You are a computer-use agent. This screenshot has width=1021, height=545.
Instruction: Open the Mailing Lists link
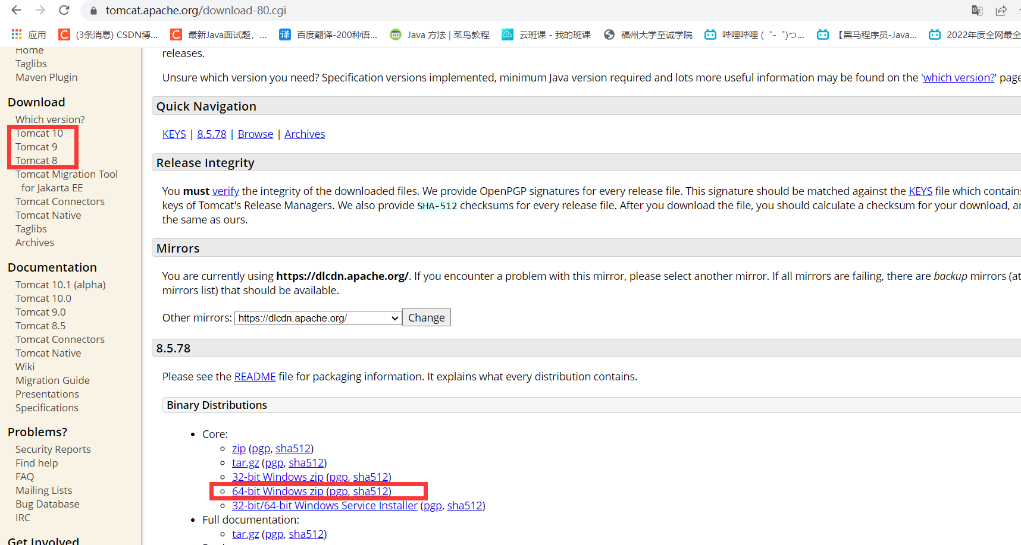click(43, 490)
